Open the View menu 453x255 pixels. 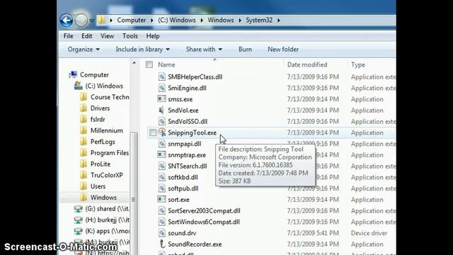pyautogui.click(x=107, y=36)
